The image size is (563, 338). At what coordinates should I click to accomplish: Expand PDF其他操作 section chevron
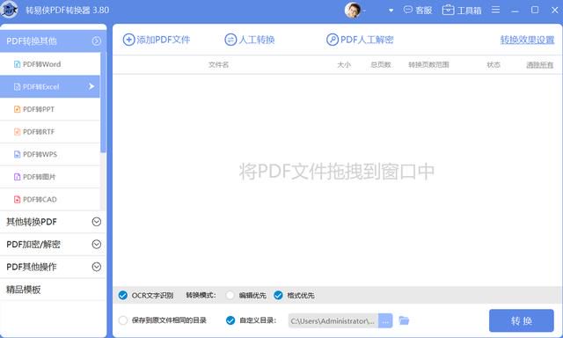[96, 267]
